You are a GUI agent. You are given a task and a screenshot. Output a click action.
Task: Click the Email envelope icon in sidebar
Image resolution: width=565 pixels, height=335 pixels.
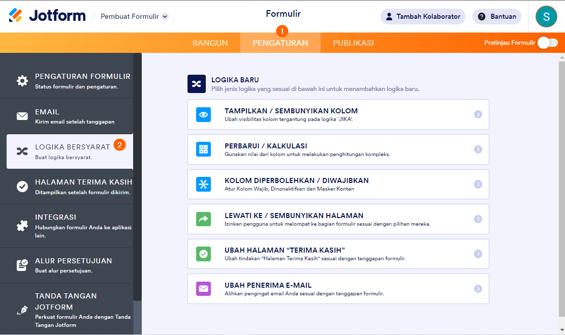[22, 116]
